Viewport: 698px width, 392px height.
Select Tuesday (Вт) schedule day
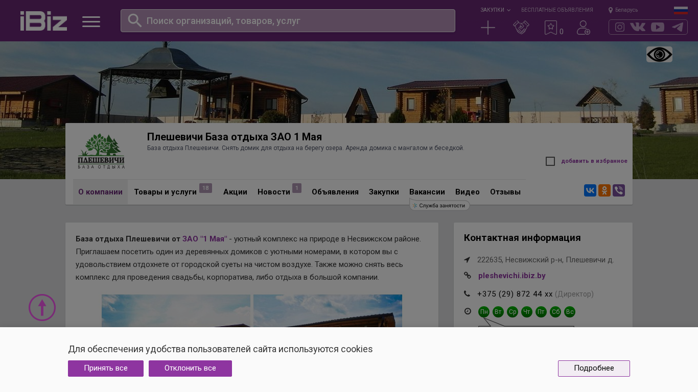coord(498,312)
